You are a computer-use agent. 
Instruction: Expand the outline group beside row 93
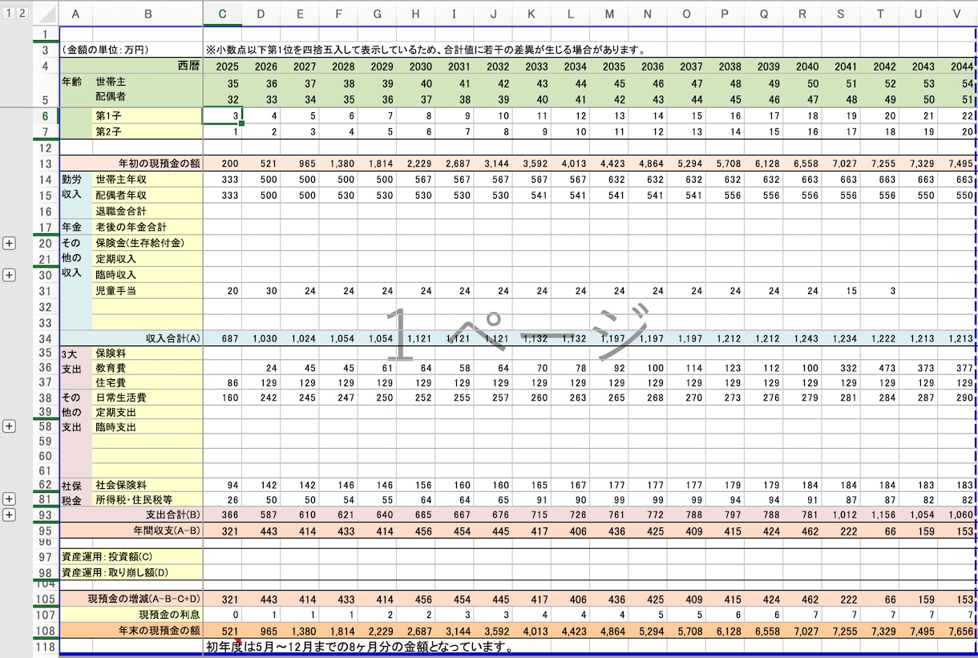click(x=10, y=515)
